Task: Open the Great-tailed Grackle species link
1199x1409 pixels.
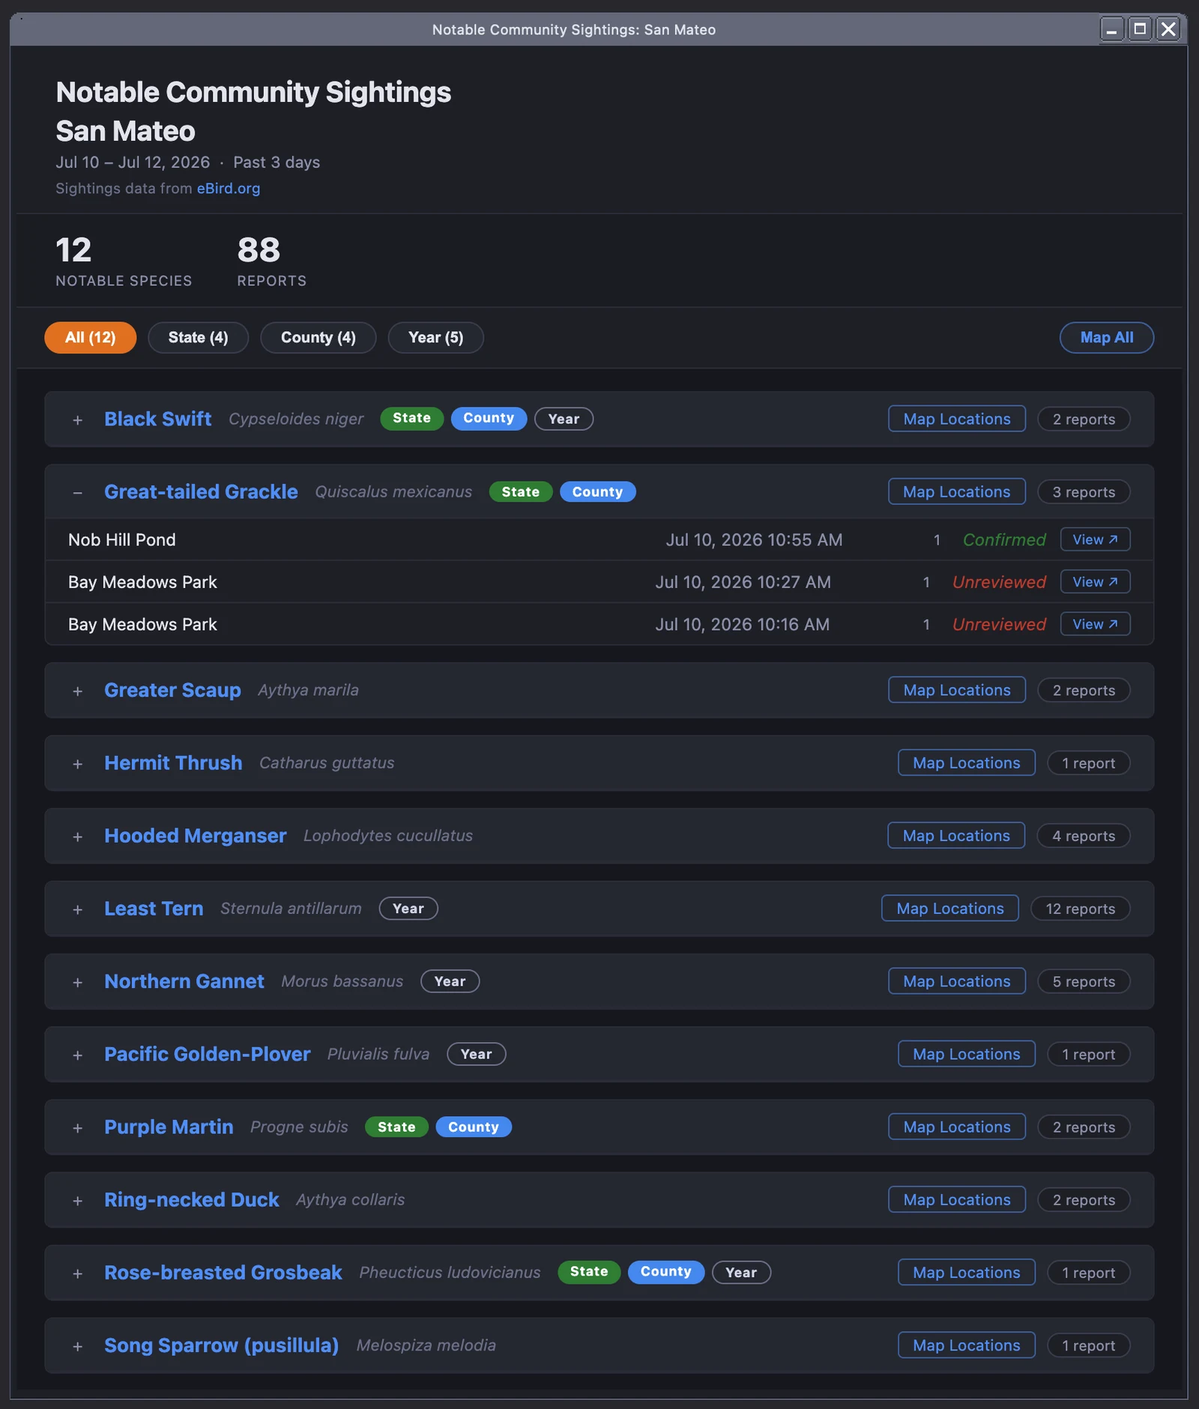Action: [x=201, y=492]
